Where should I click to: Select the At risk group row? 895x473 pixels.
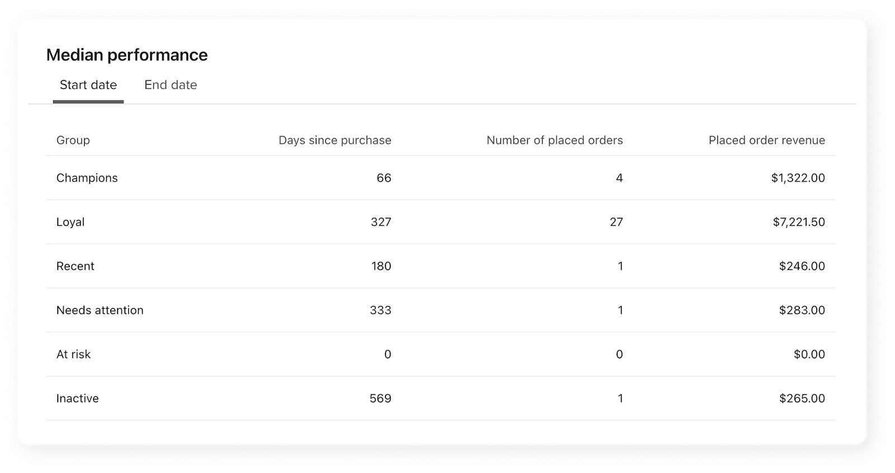[441, 354]
